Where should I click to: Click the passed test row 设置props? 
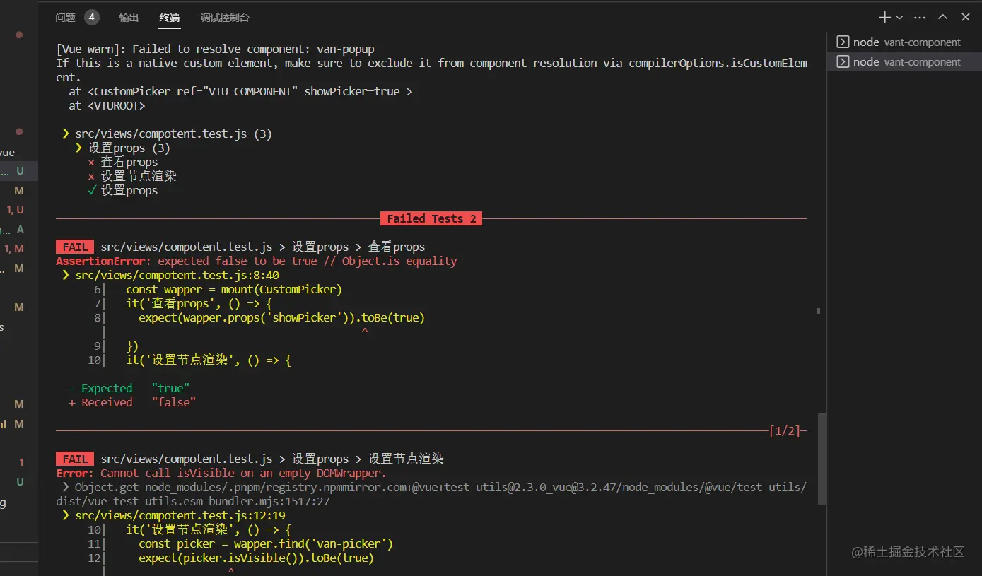point(122,190)
